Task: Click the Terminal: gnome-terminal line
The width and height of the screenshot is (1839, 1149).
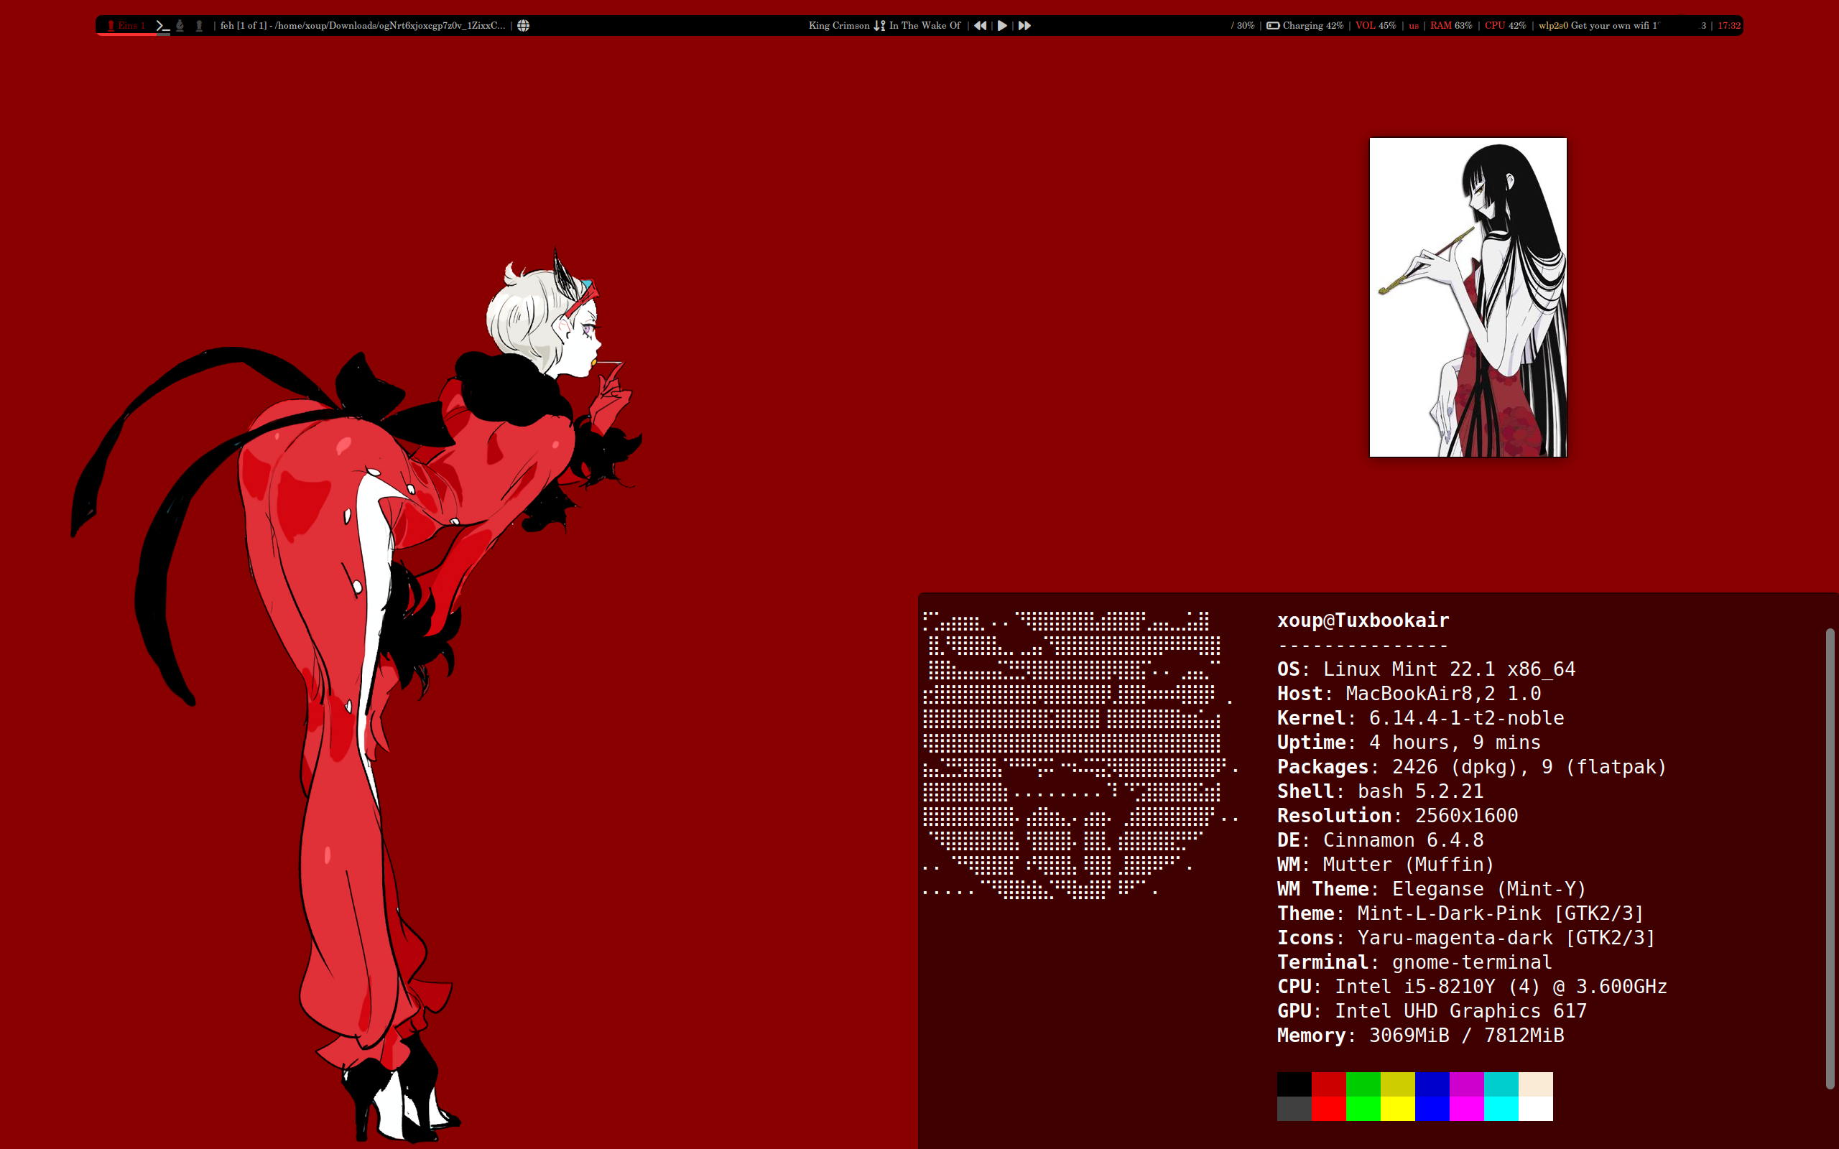Action: click(1414, 962)
